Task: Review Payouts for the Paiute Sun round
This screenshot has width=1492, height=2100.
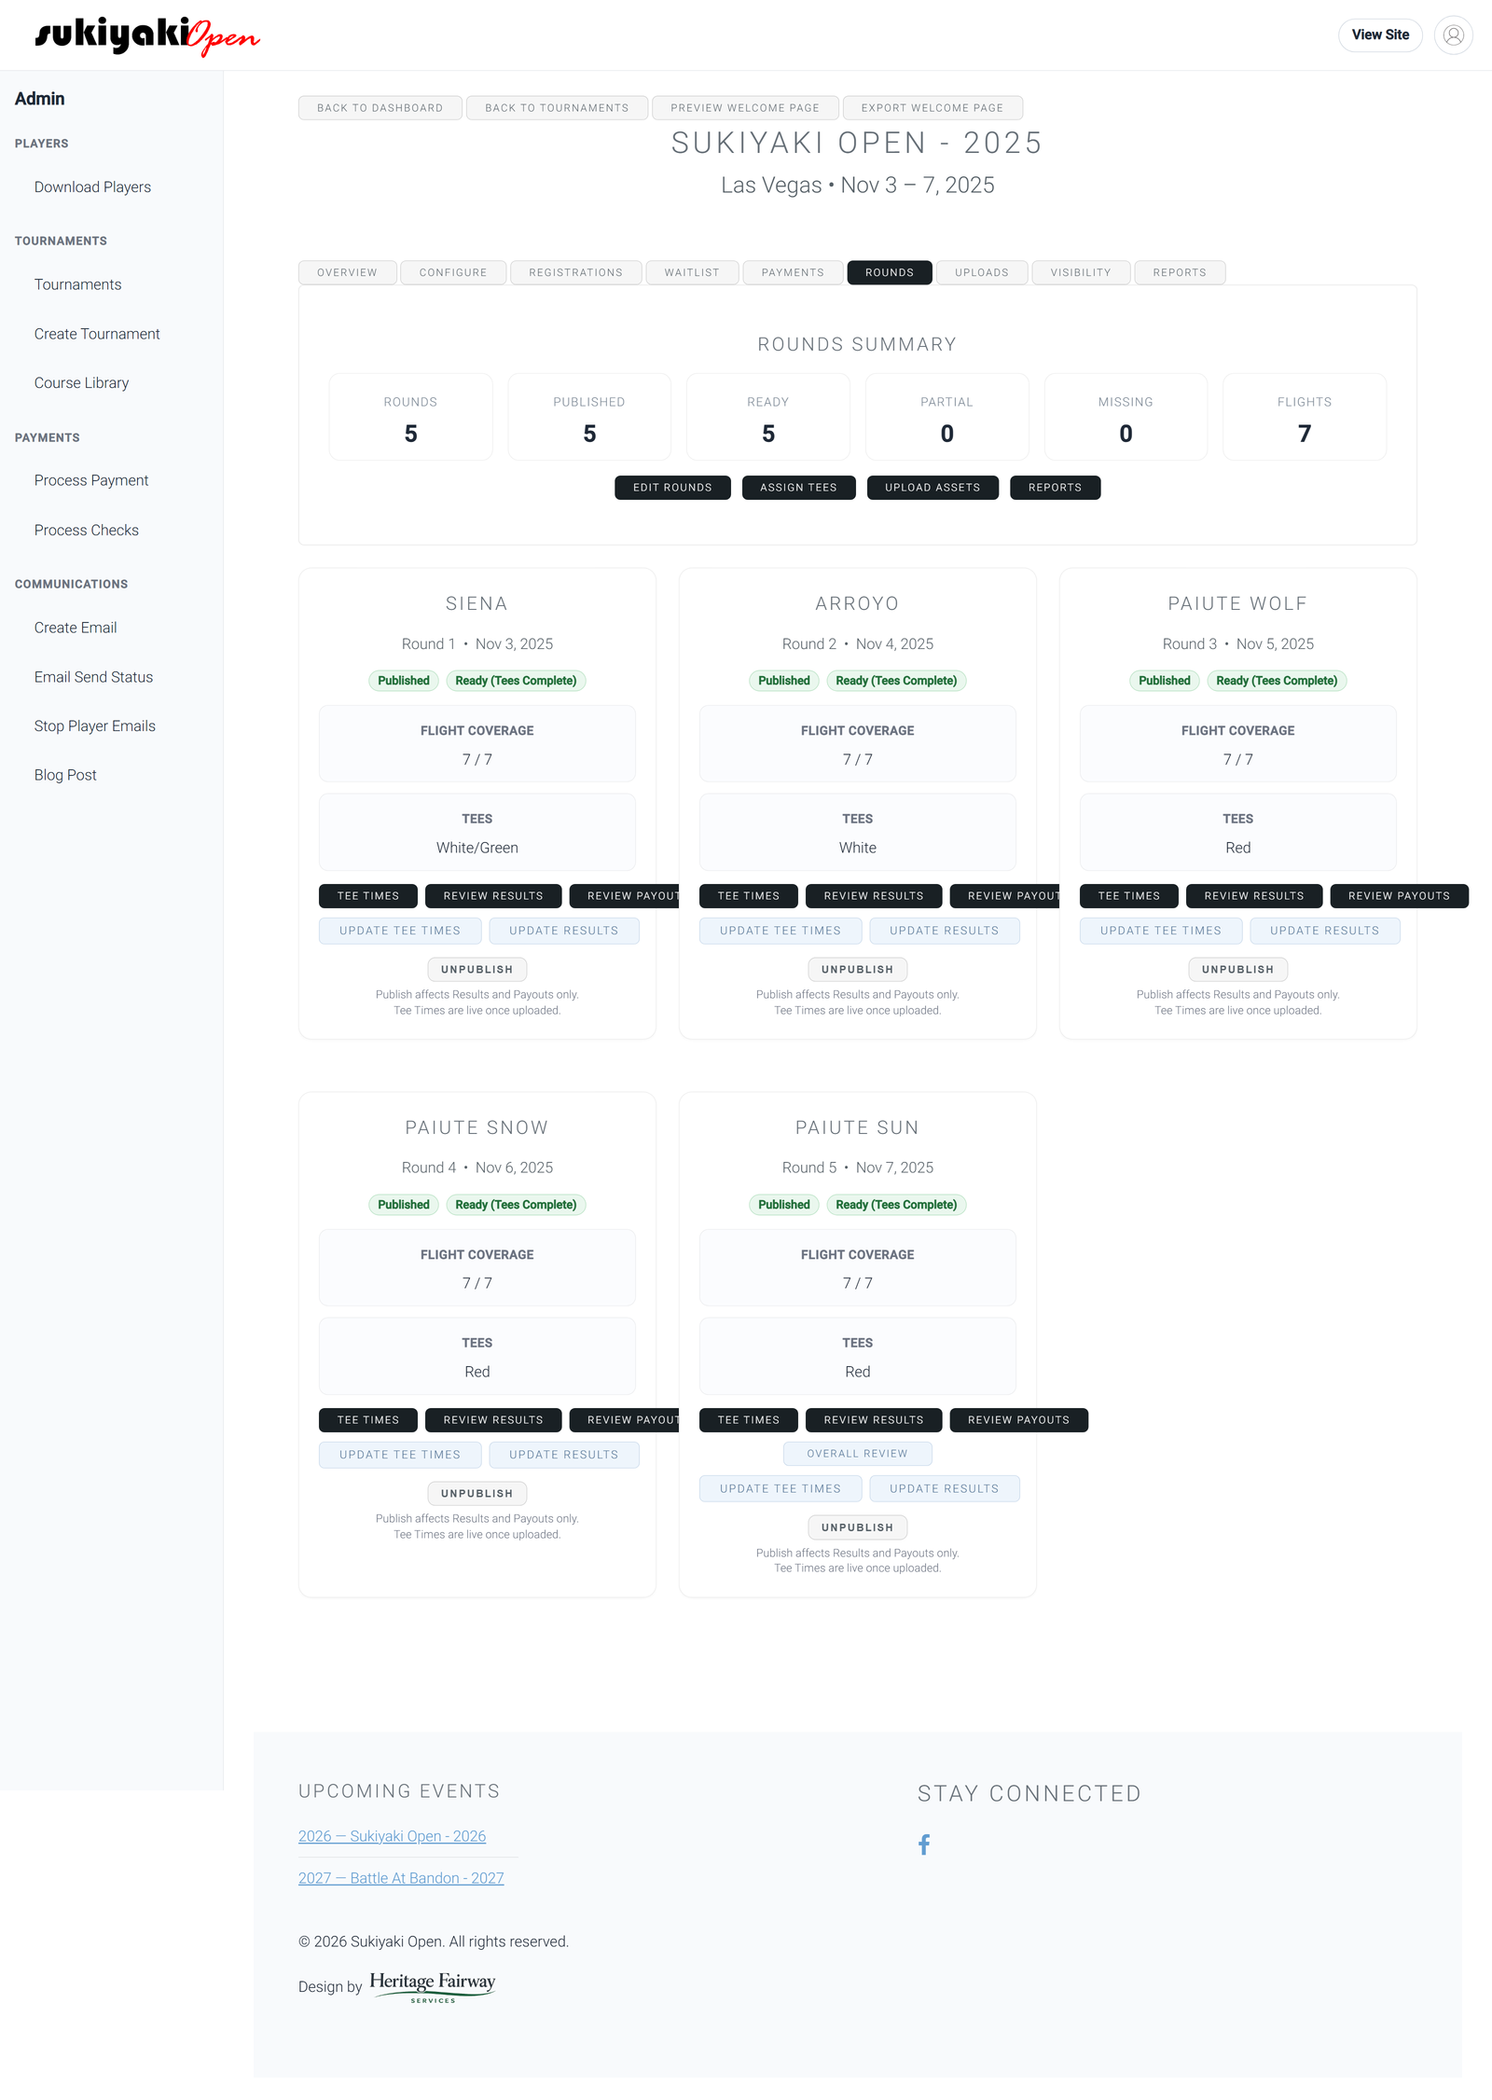Action: coord(1018,1420)
